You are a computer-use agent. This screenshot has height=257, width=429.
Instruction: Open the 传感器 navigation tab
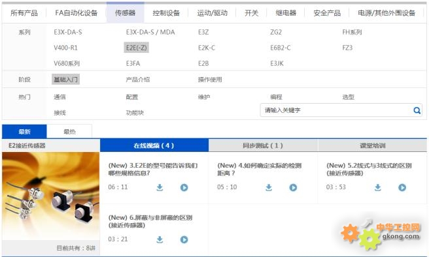126,13
